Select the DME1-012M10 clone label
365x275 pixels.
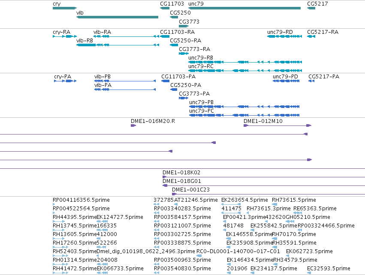pyautogui.click(x=263, y=121)
